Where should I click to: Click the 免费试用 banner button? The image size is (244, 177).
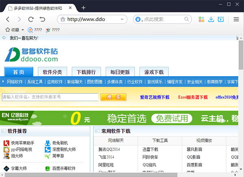pos(172,119)
